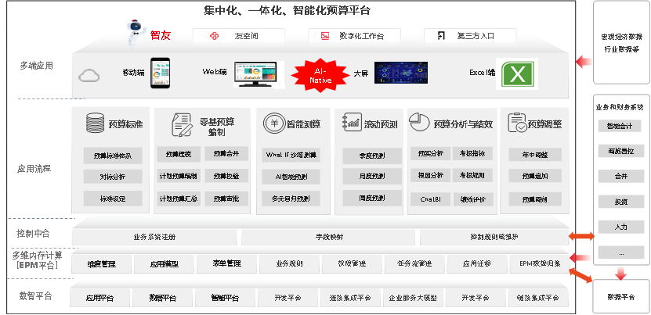The height and width of the screenshot is (315, 651).
Task: Click the EPM数据归集 box
Action: (540, 263)
